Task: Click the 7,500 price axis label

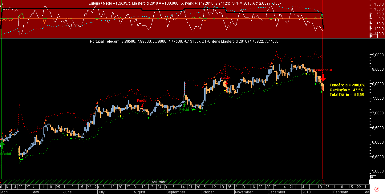Action: pyautogui.click(x=378, y=98)
